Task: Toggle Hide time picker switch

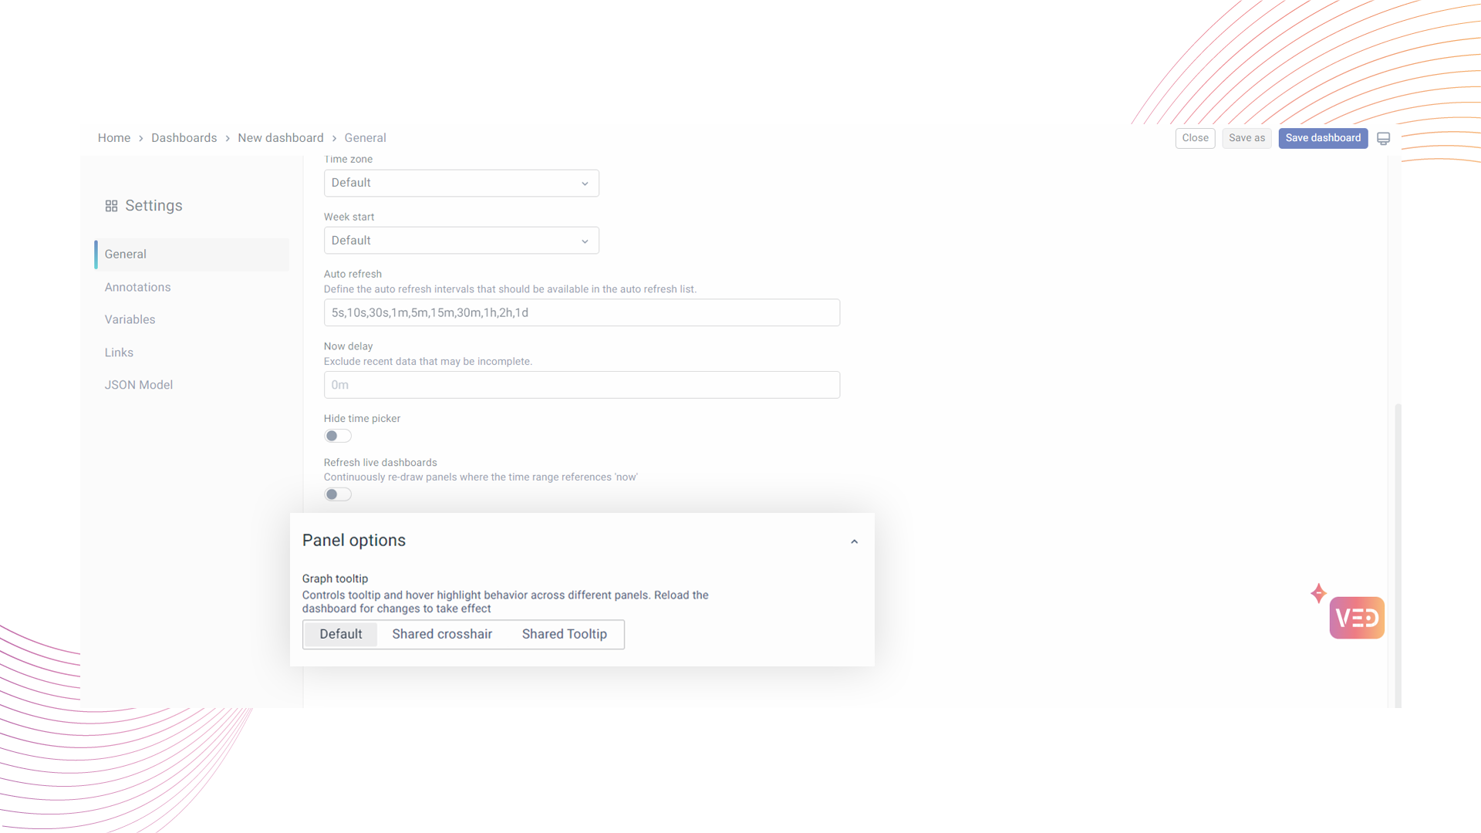Action: 337,437
